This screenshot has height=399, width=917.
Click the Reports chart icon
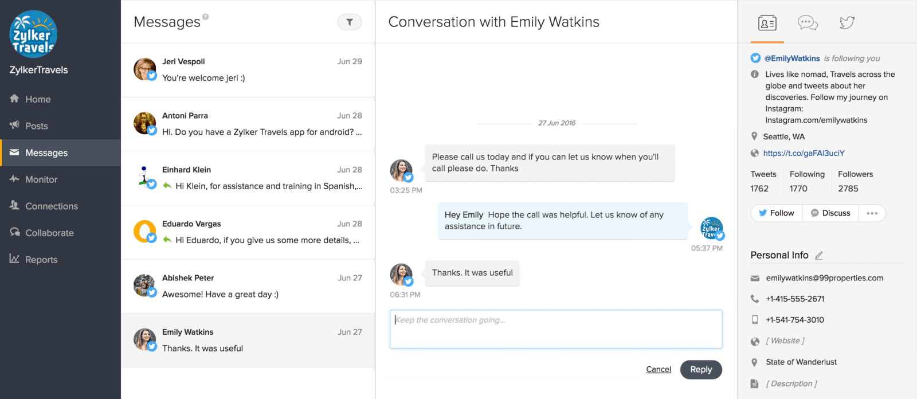pyautogui.click(x=14, y=259)
